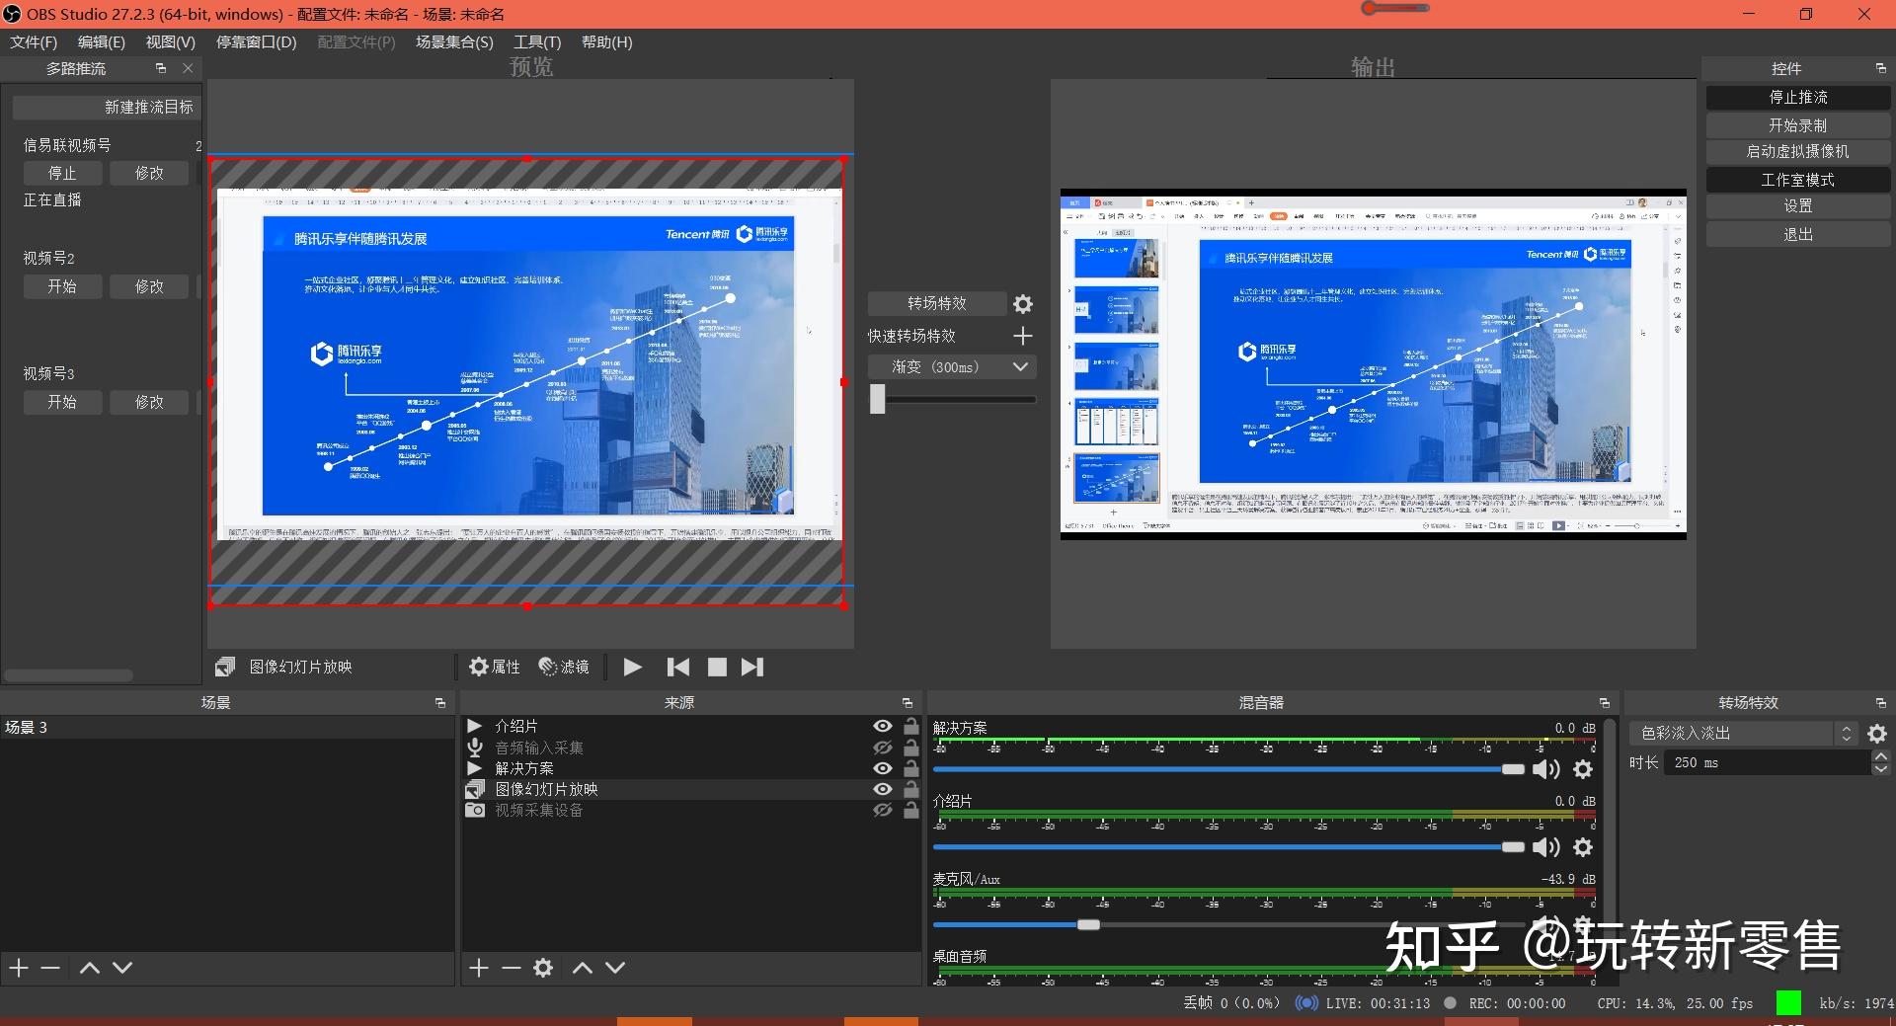The width and height of the screenshot is (1896, 1026).
Task: Open the 工具(T) menu
Action: click(537, 41)
